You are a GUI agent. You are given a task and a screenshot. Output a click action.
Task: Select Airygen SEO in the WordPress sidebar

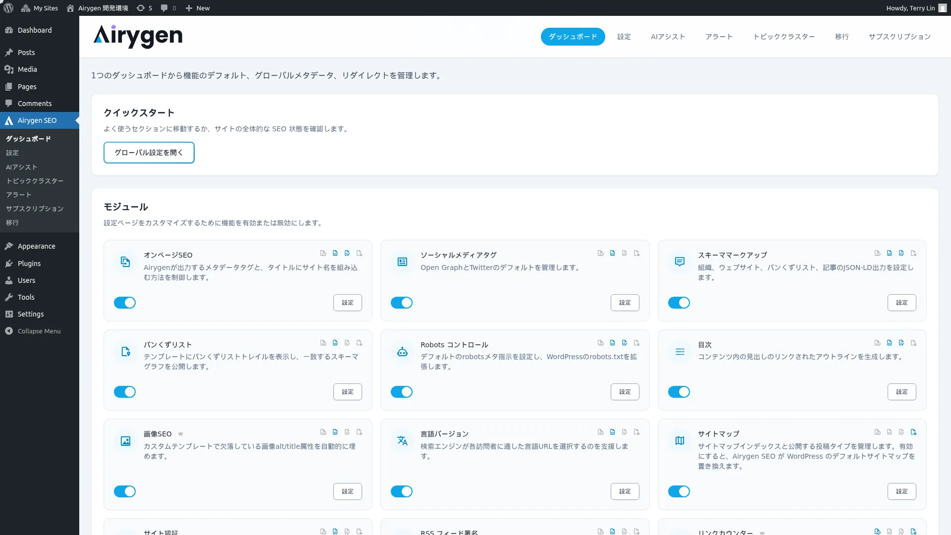pyautogui.click(x=37, y=120)
